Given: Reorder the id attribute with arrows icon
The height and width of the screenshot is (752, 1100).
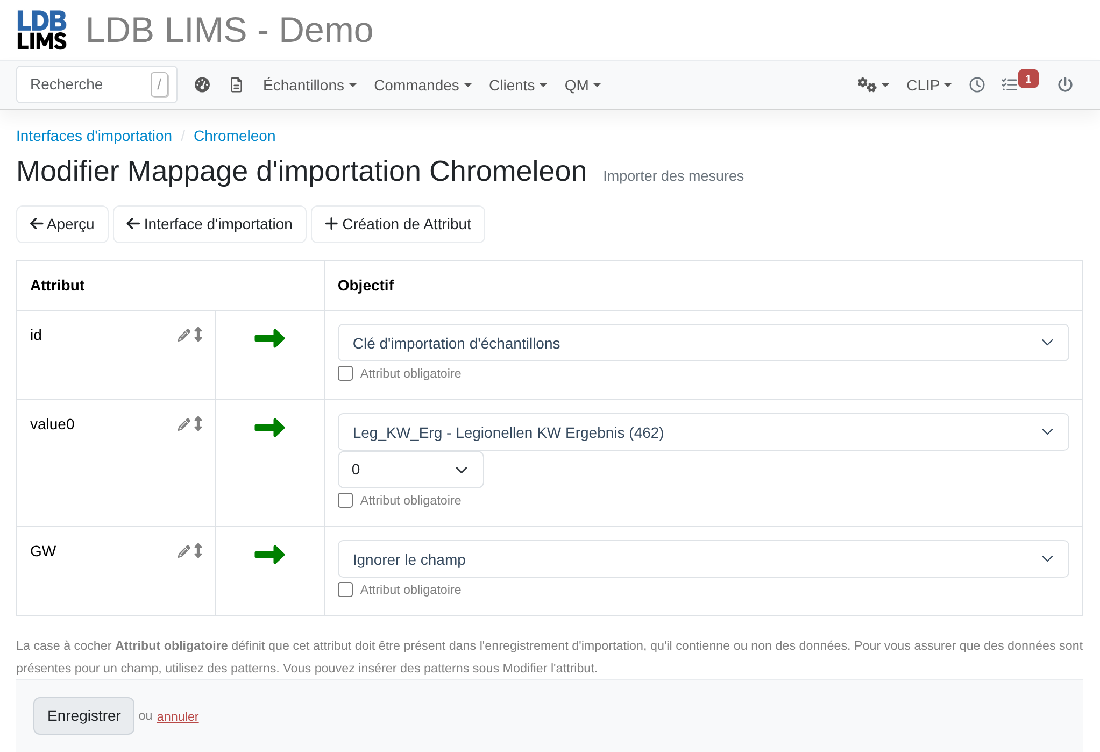Looking at the screenshot, I should pos(198,335).
